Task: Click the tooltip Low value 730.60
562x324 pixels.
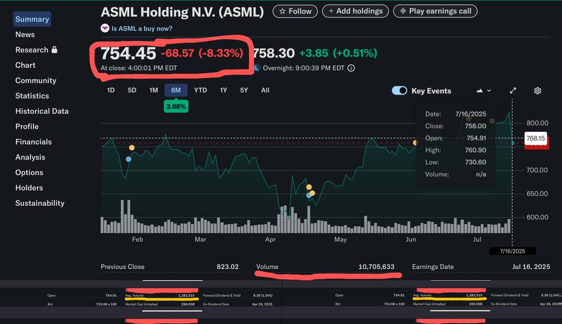Action: coord(475,163)
